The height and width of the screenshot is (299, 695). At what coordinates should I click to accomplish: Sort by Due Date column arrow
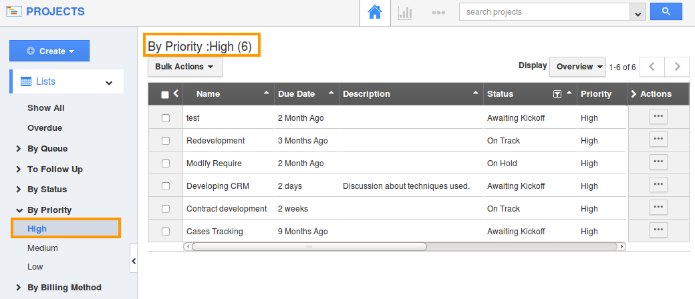point(331,93)
